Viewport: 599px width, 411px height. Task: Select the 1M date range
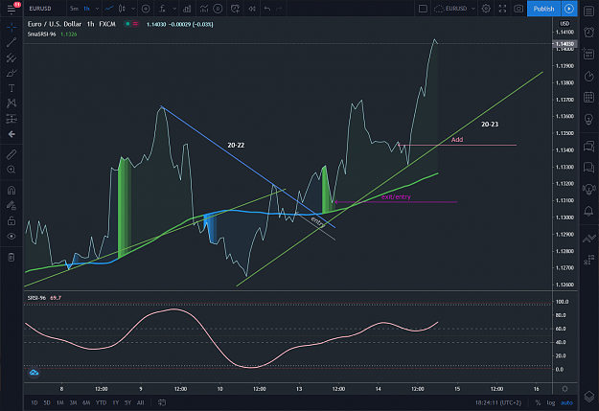tap(60, 402)
